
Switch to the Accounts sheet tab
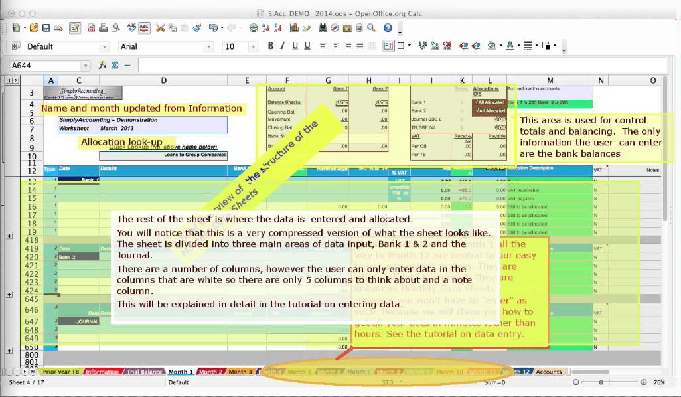tap(548, 372)
